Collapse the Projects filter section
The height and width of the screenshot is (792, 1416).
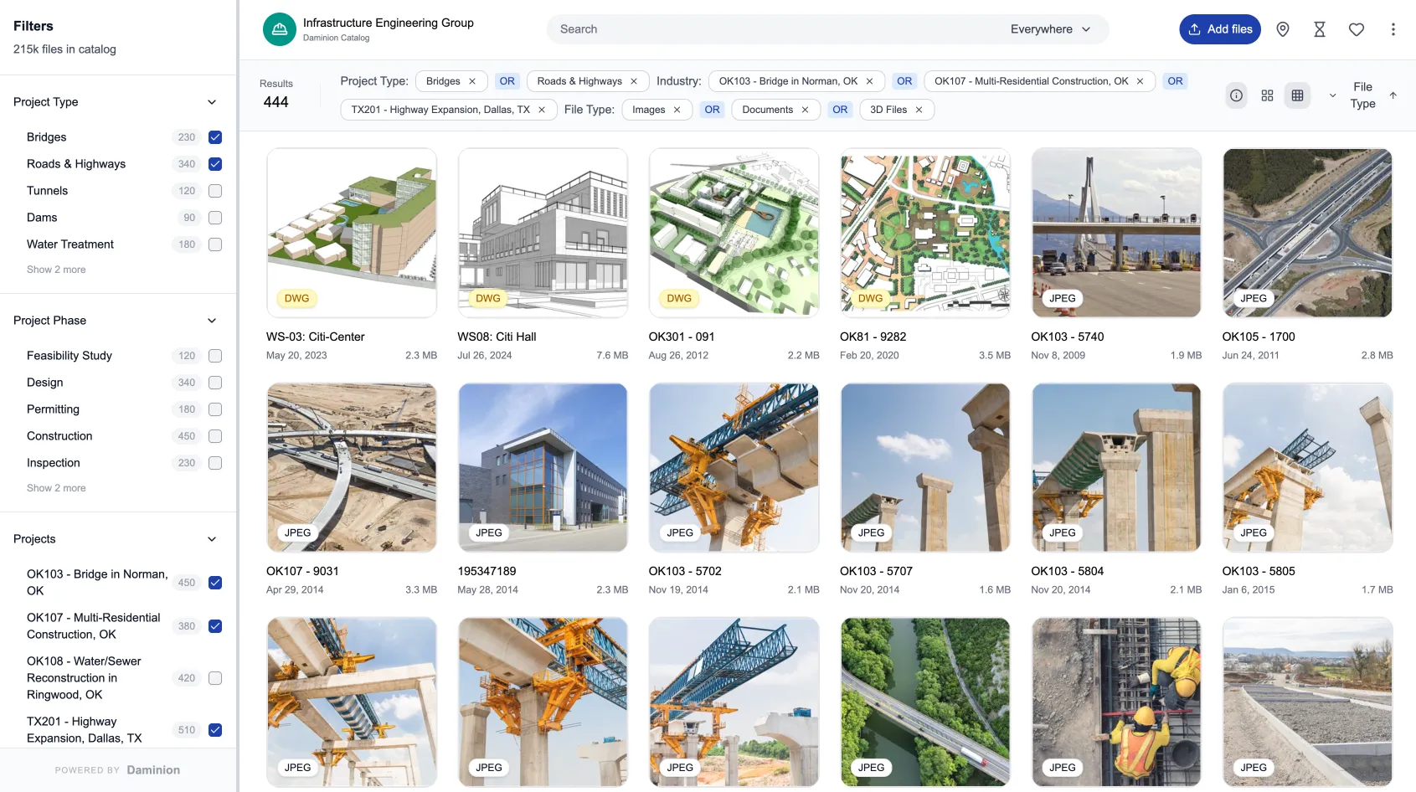pyautogui.click(x=212, y=539)
